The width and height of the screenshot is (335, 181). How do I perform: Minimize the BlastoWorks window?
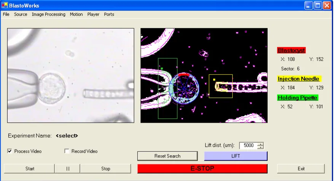(308, 5)
